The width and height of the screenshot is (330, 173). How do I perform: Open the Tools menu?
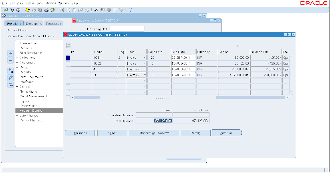tap(40, 3)
